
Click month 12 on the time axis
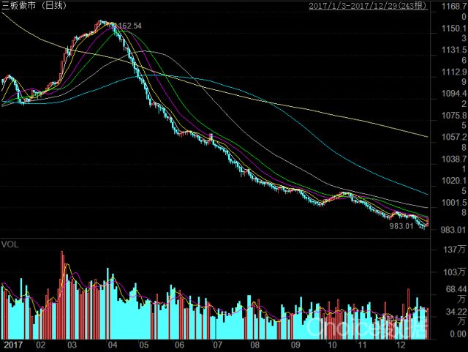coord(401,345)
